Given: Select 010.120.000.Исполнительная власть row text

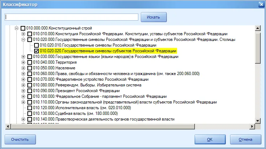Looking at the screenshot, I should point(82,108).
